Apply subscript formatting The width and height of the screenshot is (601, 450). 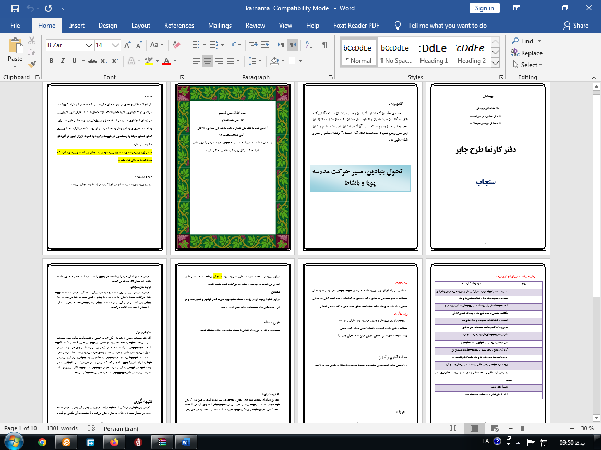click(104, 61)
